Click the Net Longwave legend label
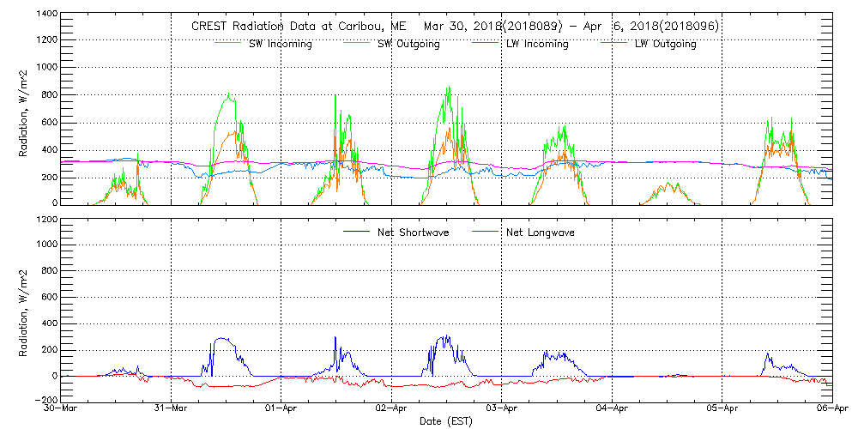This screenshot has height=429, width=858. click(540, 232)
